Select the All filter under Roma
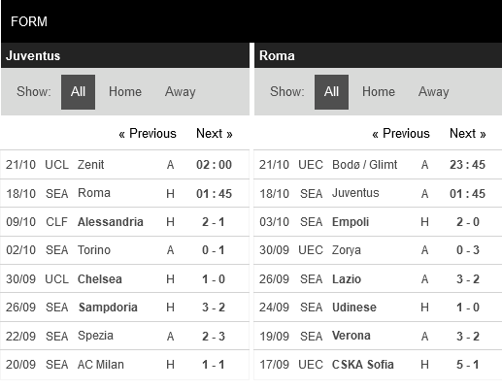Image resolution: width=502 pixels, height=389 pixels. (x=331, y=92)
